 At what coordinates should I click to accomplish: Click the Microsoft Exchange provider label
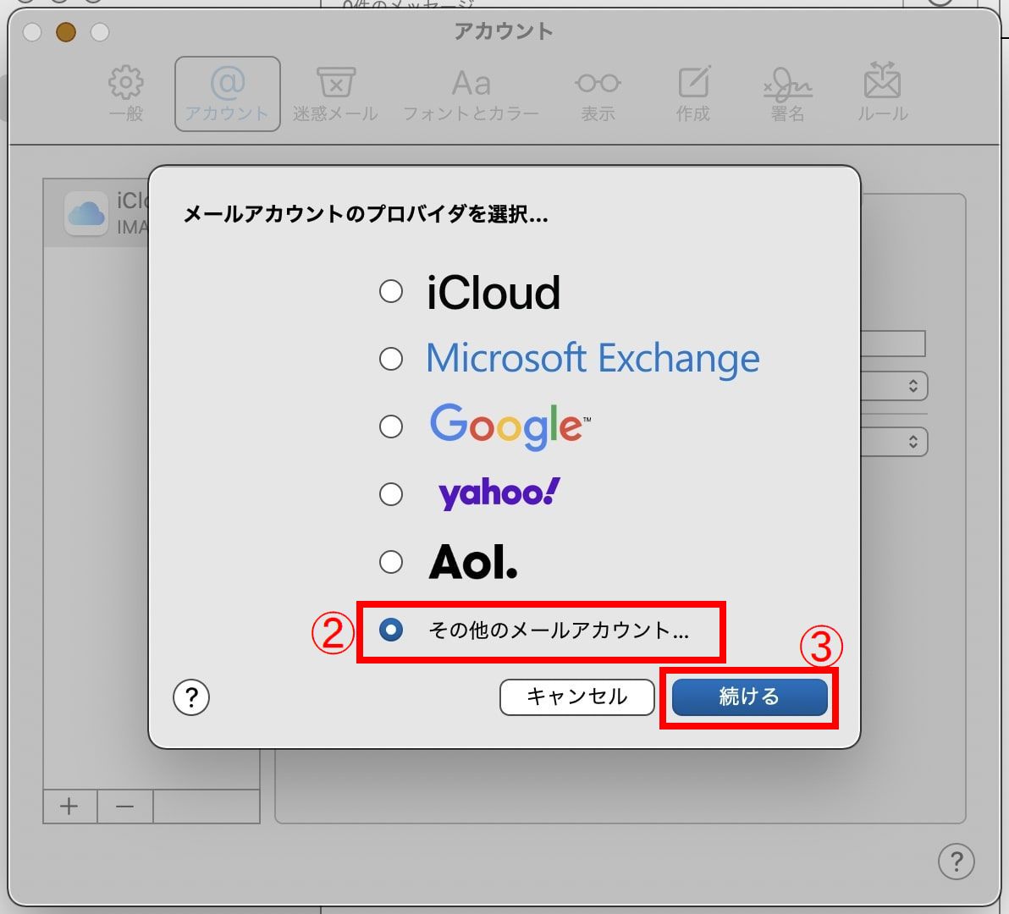pos(593,359)
